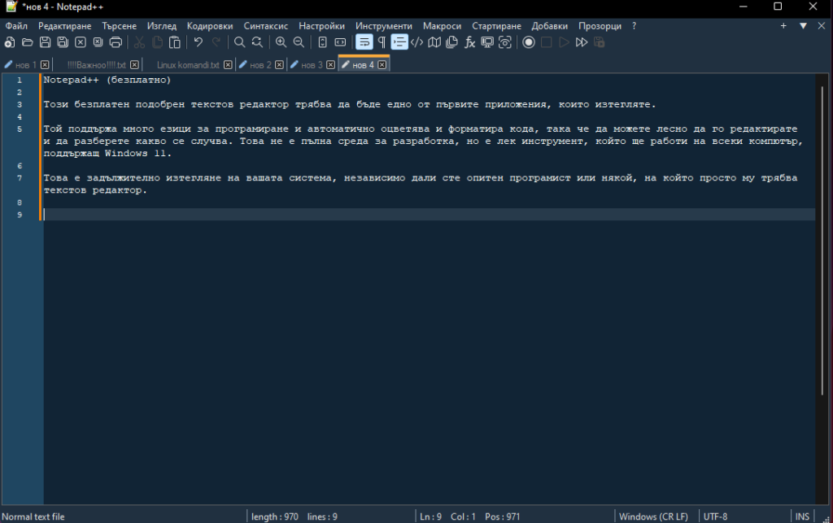833x523 pixels.
Task: Open the Добавки menu
Action: [x=549, y=26]
